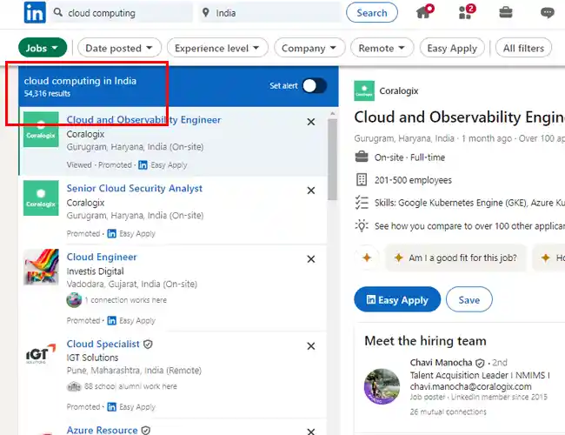Open the Messaging chat bubble icon
This screenshot has width=565, height=435.
[548, 13]
